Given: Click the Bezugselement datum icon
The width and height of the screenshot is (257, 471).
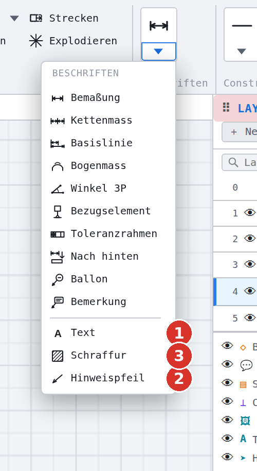Looking at the screenshot, I should tap(58, 211).
